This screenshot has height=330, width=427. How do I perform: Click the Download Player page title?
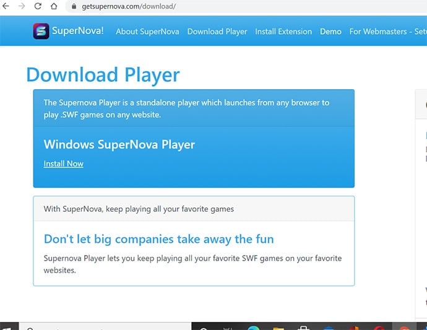click(103, 75)
